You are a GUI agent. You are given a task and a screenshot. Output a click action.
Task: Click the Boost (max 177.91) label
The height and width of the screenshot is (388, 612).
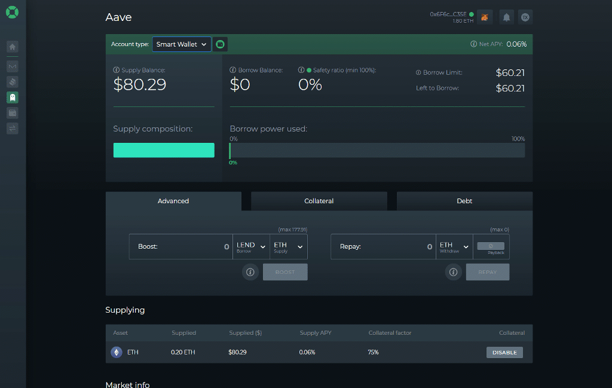[x=293, y=230]
